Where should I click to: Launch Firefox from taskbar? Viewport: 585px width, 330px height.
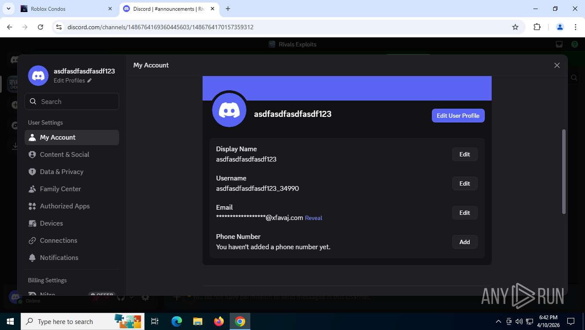[219, 321]
